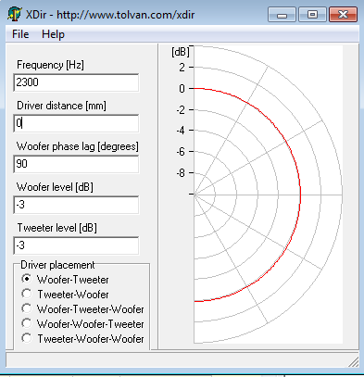Screen dimensions: 364x377
Task: Click the Driver distance [mm] field
Action: click(76, 123)
